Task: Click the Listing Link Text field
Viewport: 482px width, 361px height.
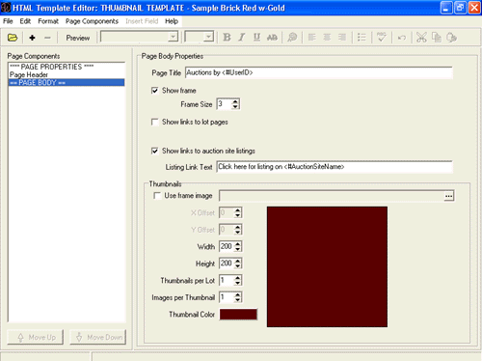Action: point(335,167)
